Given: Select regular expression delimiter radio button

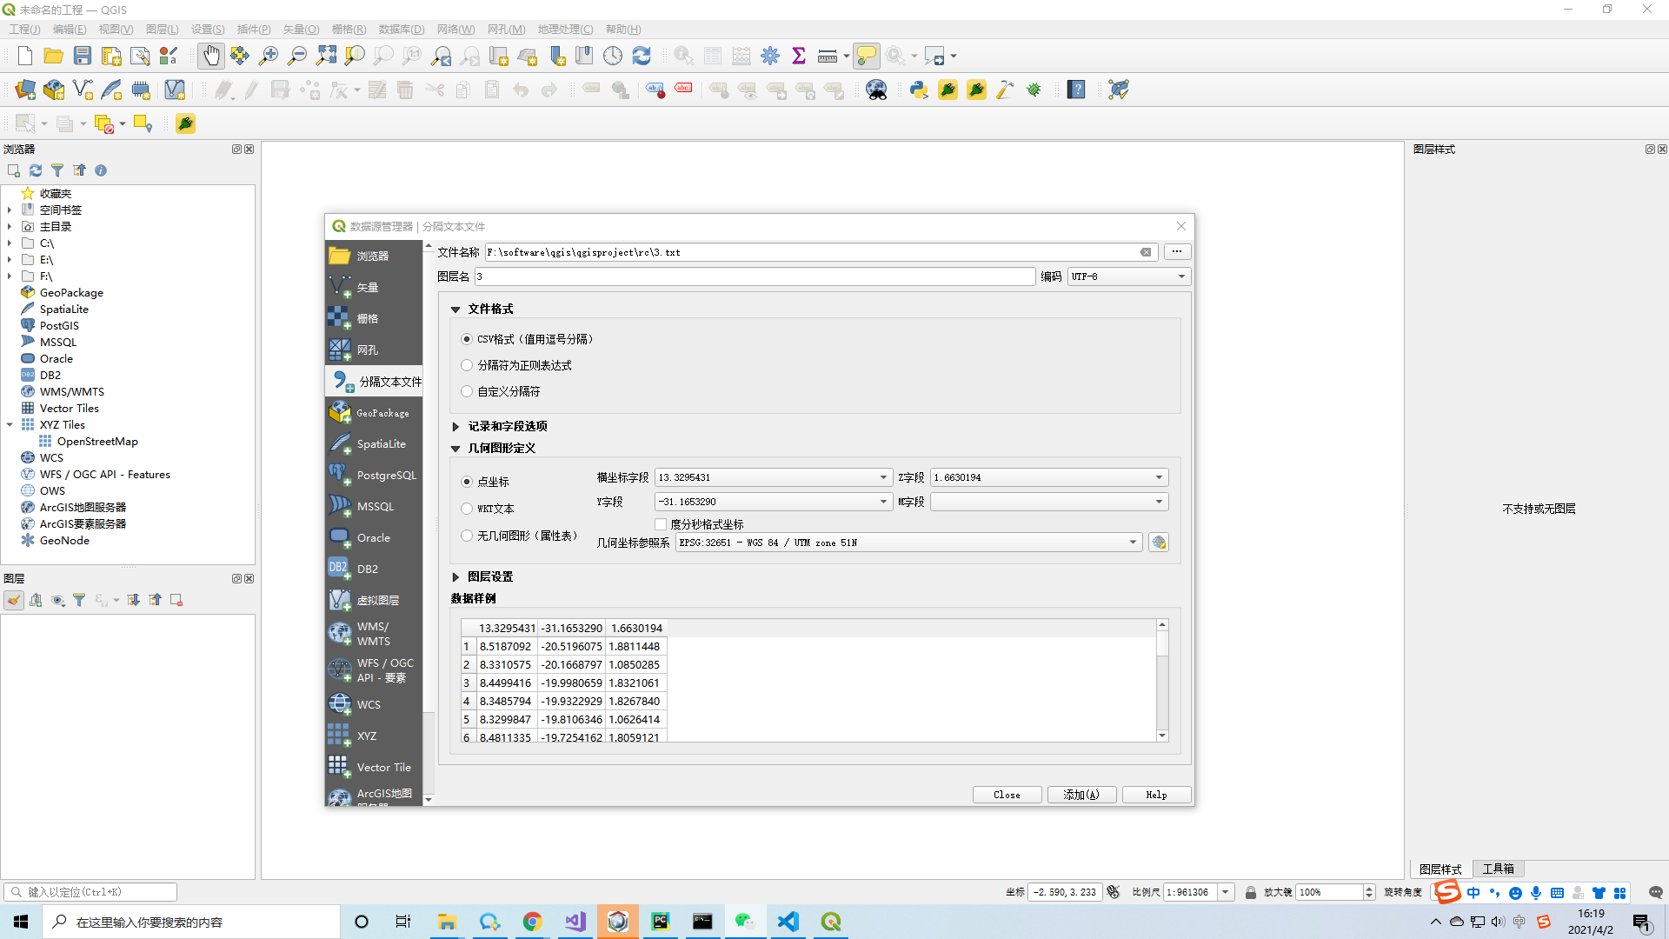Looking at the screenshot, I should [467, 365].
